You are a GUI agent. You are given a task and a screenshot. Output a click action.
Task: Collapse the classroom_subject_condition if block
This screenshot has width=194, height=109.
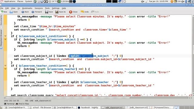coord(5,36)
